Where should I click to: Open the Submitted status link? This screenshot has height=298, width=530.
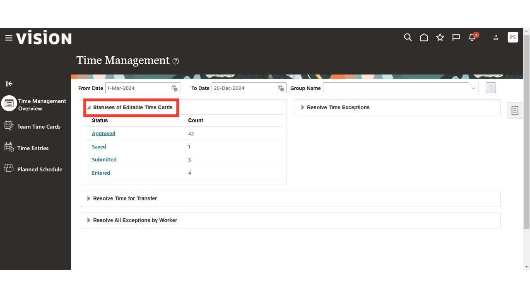(104, 159)
